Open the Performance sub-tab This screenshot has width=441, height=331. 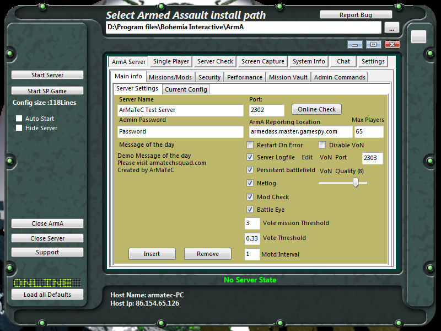click(245, 77)
